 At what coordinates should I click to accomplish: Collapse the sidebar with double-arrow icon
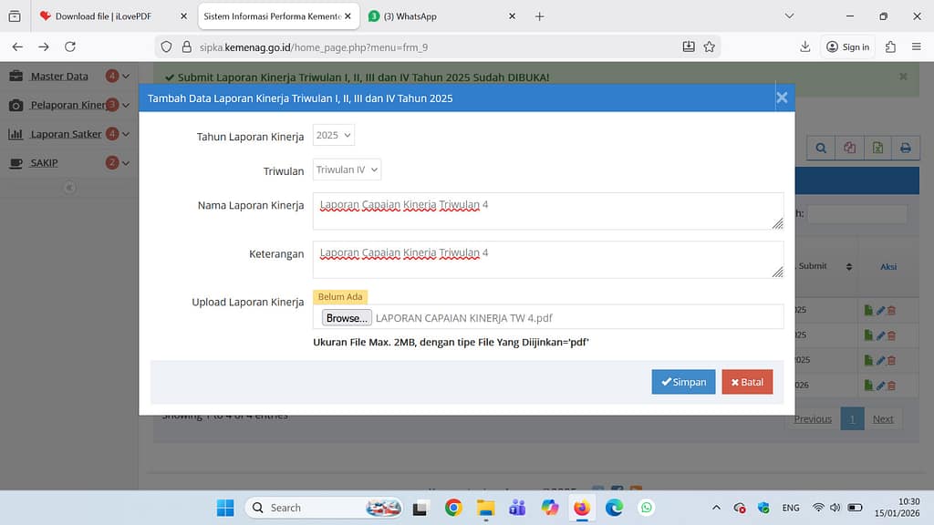click(x=69, y=188)
